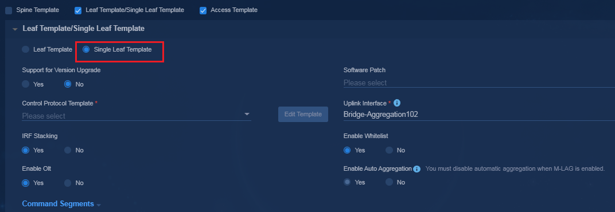Screen dimensions: 615x212
Task: Set Enable Whitelist to No
Action: click(x=389, y=150)
